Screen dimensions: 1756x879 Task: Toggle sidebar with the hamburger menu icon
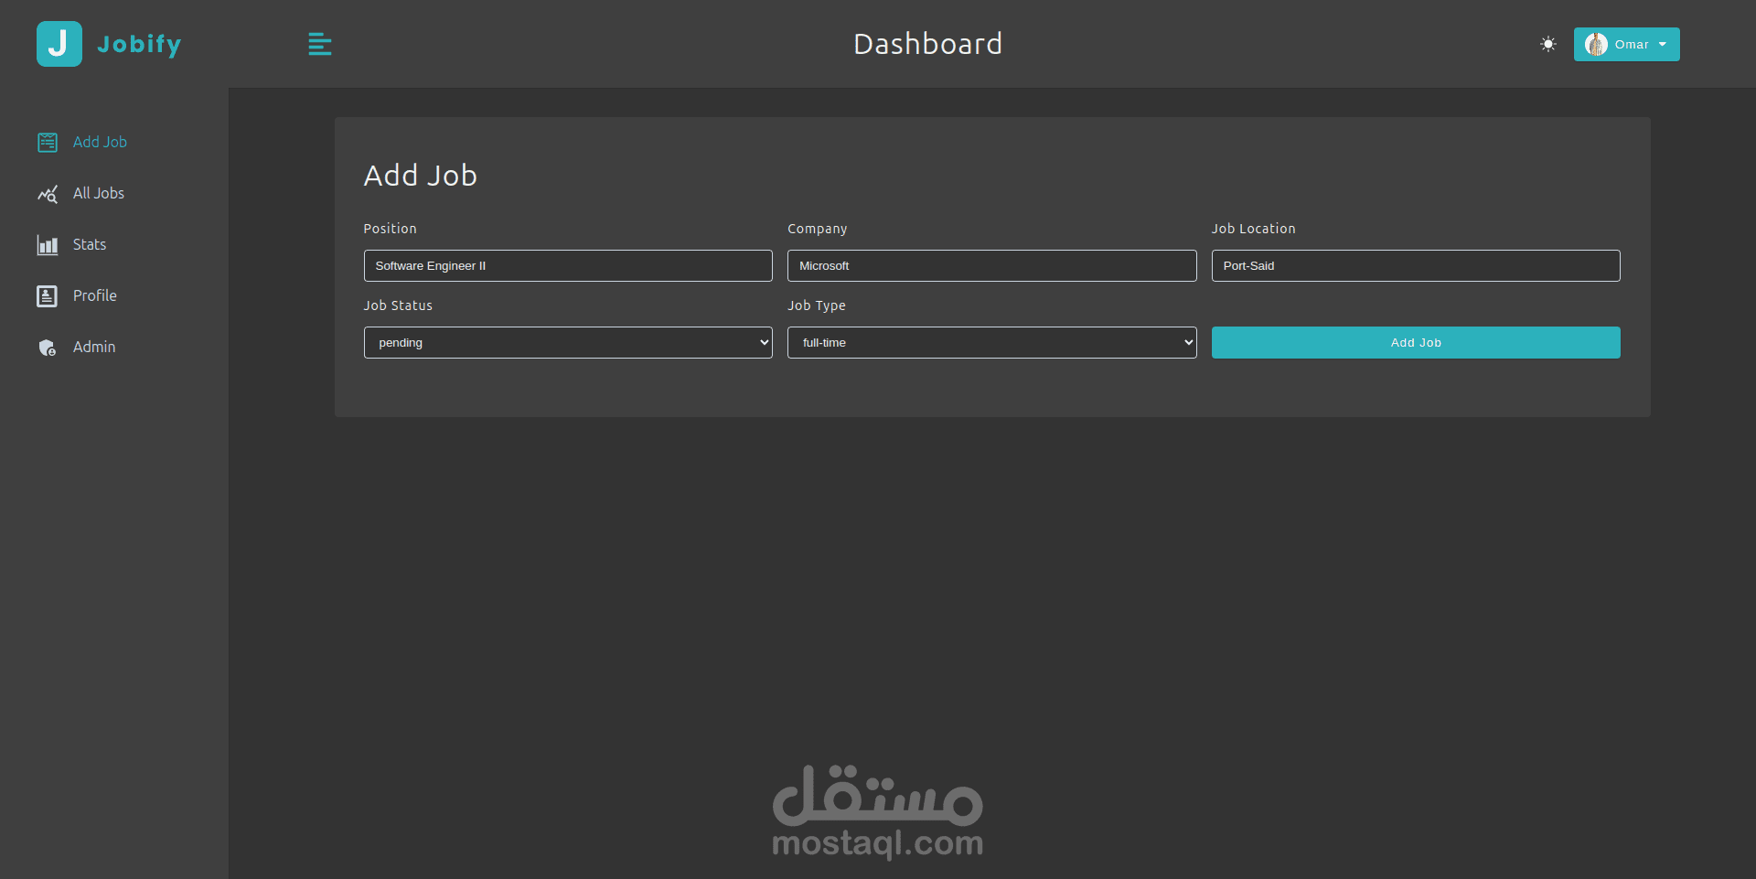click(x=320, y=44)
